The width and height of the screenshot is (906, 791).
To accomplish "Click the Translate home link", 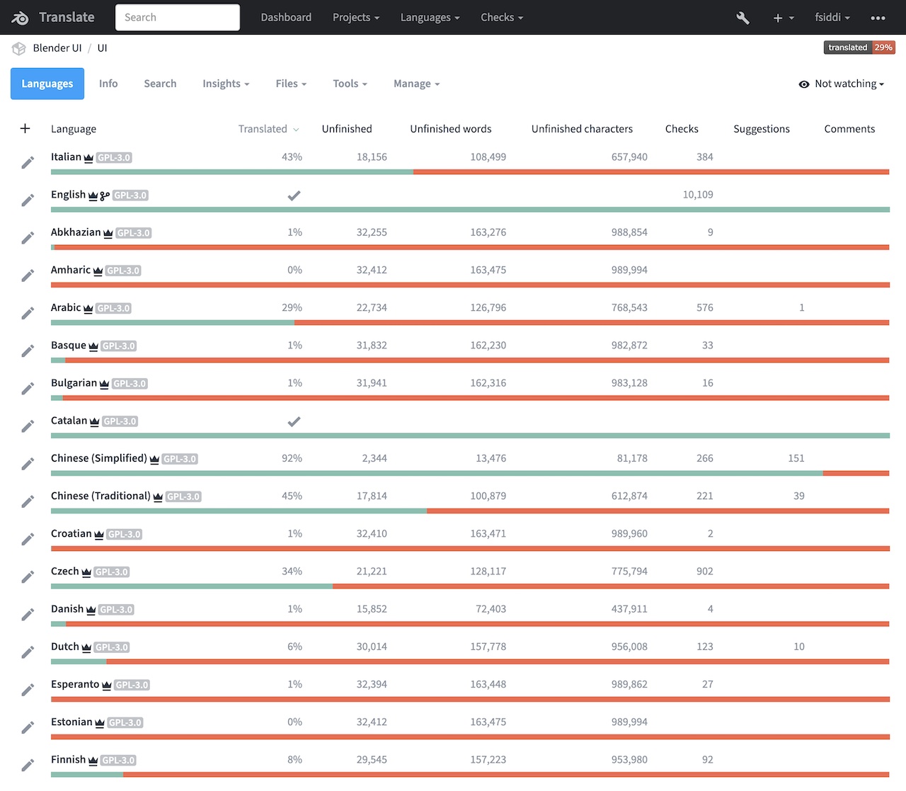I will [x=67, y=18].
